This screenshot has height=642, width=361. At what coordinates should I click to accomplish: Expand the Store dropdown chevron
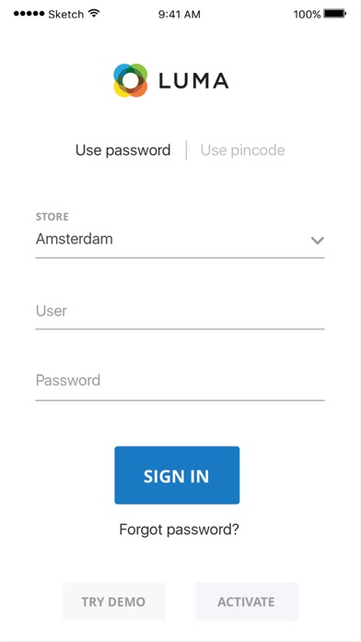coord(318,241)
